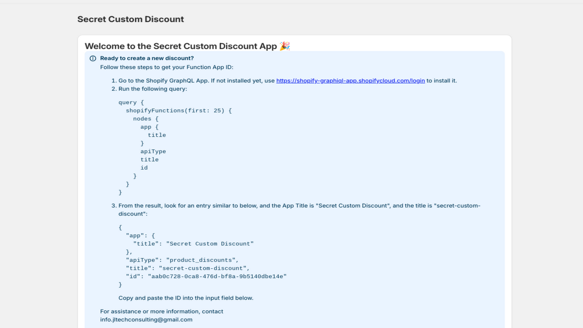Image resolution: width=583 pixels, height=328 pixels.
Task: Click the Run the following query step
Action: tap(153, 89)
